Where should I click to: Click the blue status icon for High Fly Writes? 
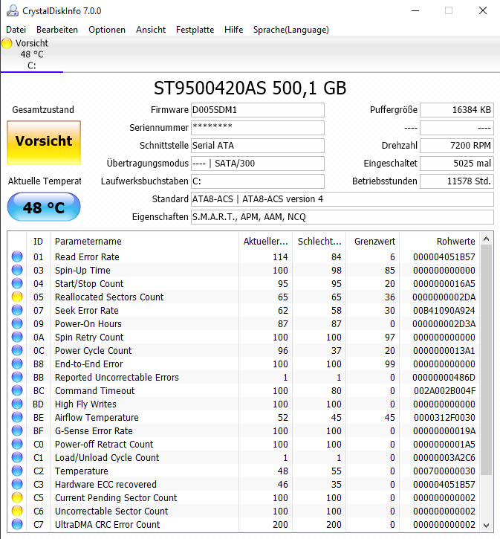point(17,404)
